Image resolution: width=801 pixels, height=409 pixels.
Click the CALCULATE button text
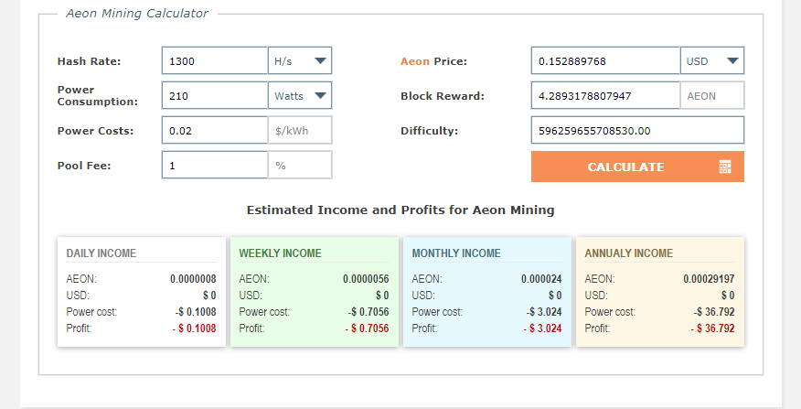[625, 167]
